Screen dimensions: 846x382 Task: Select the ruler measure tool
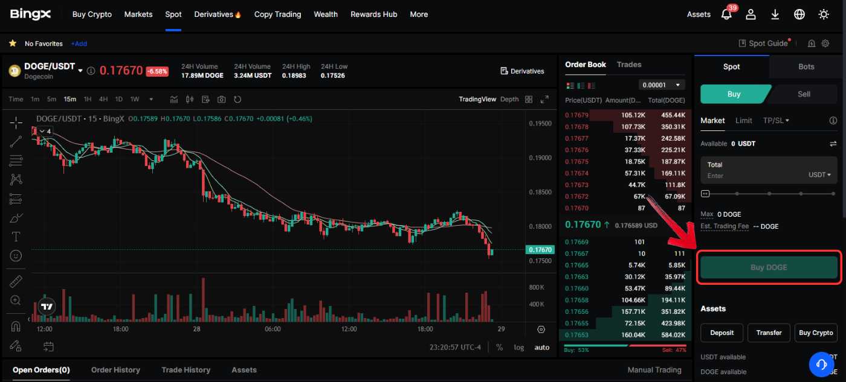tap(16, 282)
